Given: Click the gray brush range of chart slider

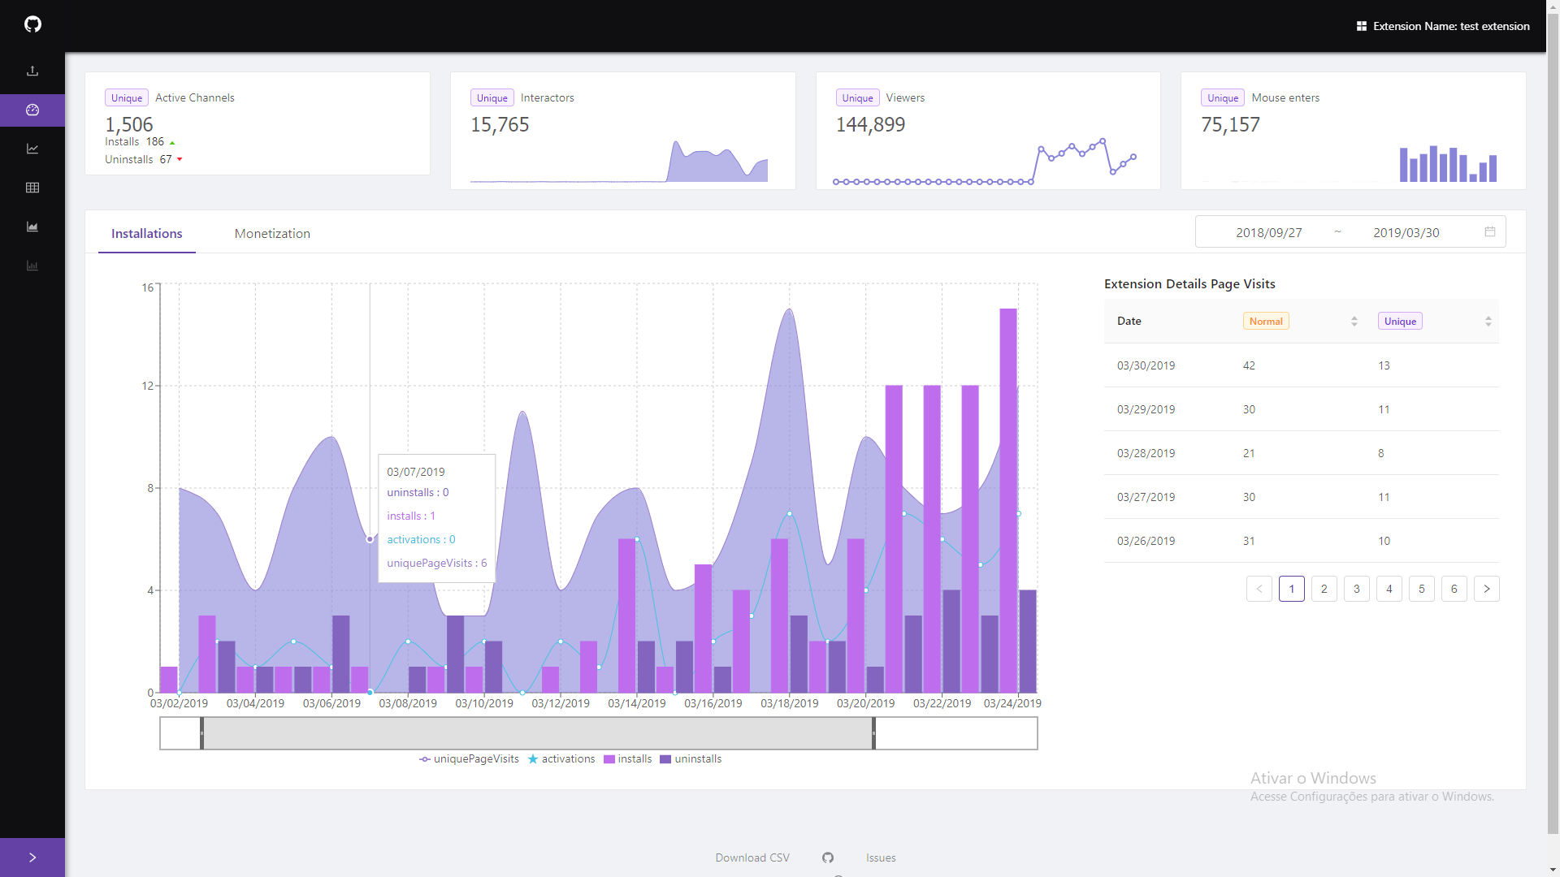Looking at the screenshot, I should coord(538,733).
